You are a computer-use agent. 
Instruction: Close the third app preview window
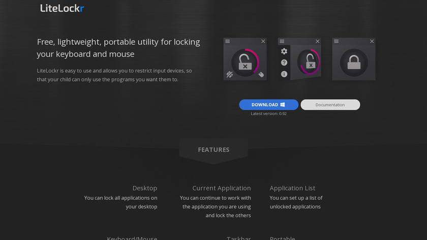[x=372, y=41]
